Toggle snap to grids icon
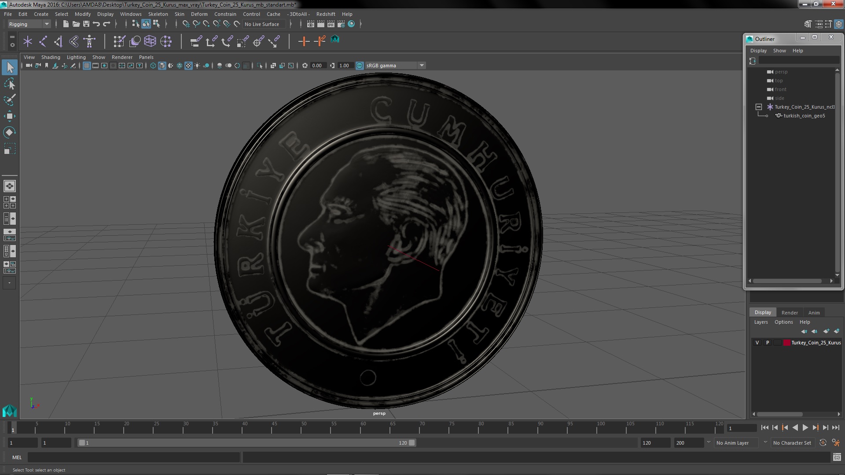This screenshot has width=845, height=475. pyautogui.click(x=186, y=24)
